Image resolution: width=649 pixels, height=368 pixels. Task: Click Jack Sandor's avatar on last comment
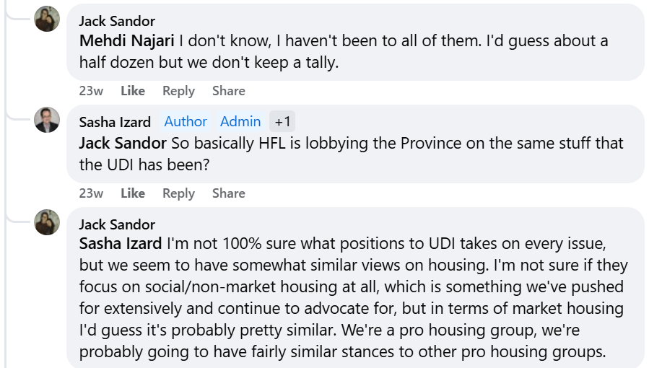pos(47,222)
